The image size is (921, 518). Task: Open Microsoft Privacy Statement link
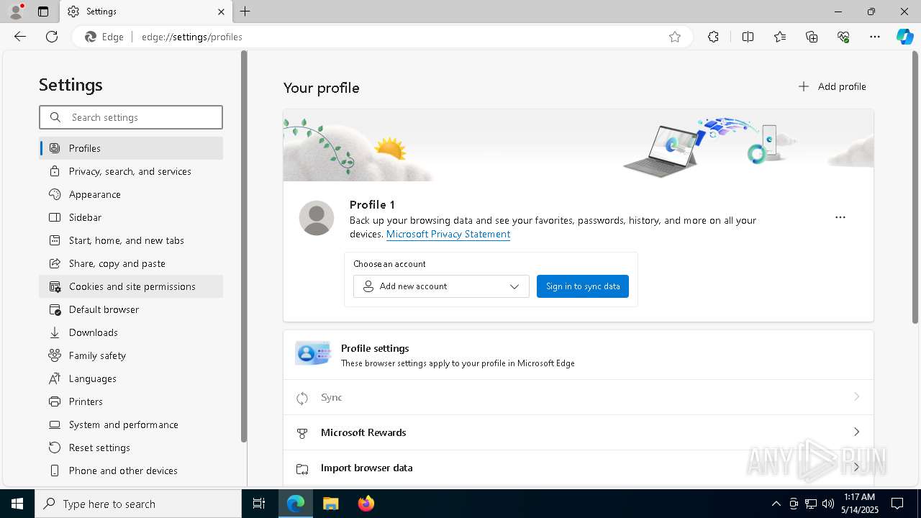tap(448, 234)
